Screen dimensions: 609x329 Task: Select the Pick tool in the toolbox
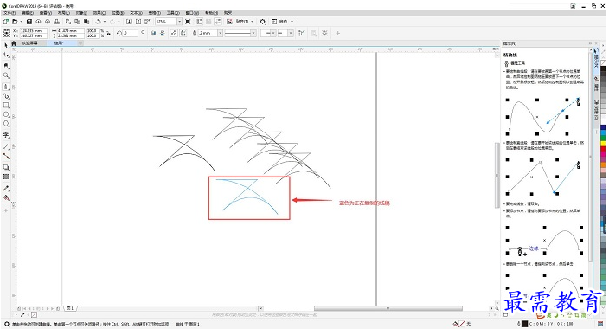[6, 46]
